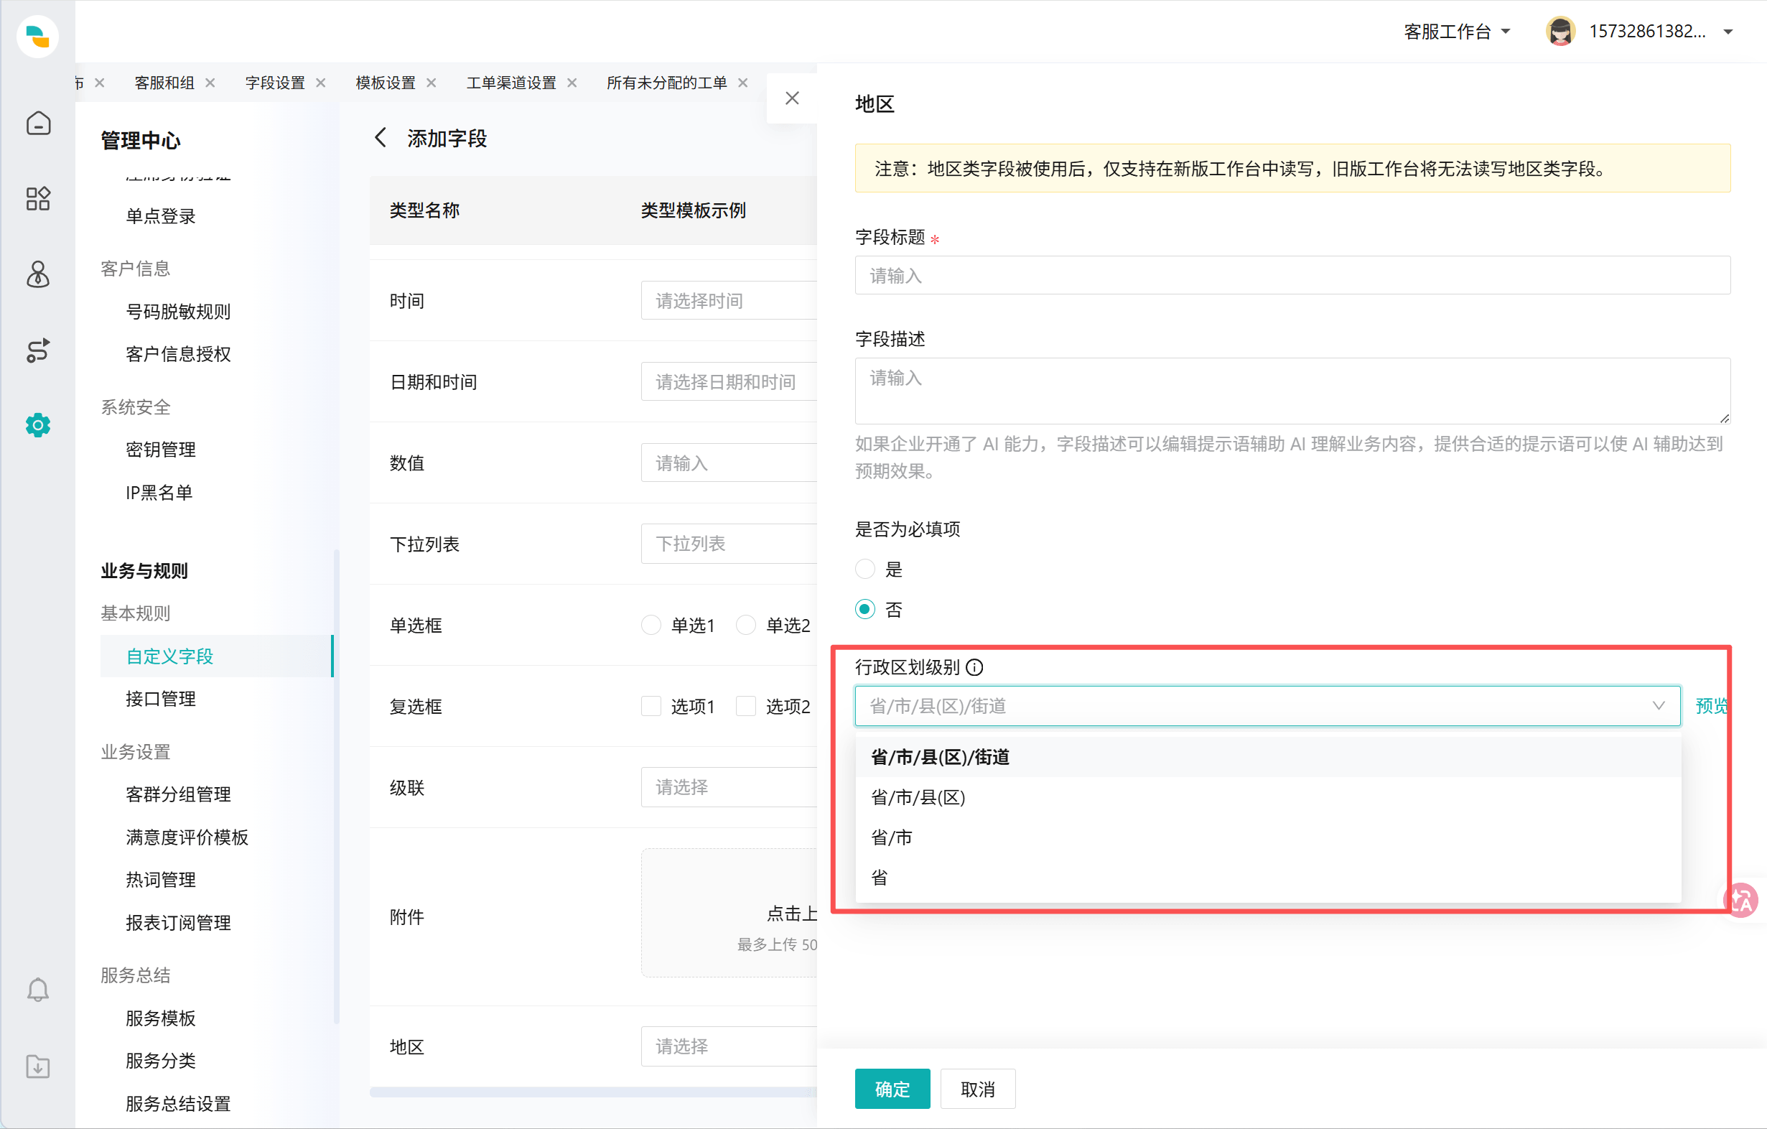This screenshot has width=1767, height=1129.
Task: Open 密钥管理 menu item
Action: pyautogui.click(x=161, y=450)
